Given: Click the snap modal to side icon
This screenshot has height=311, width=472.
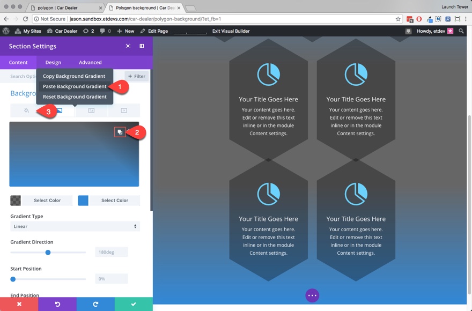Looking at the screenshot, I should [142, 46].
